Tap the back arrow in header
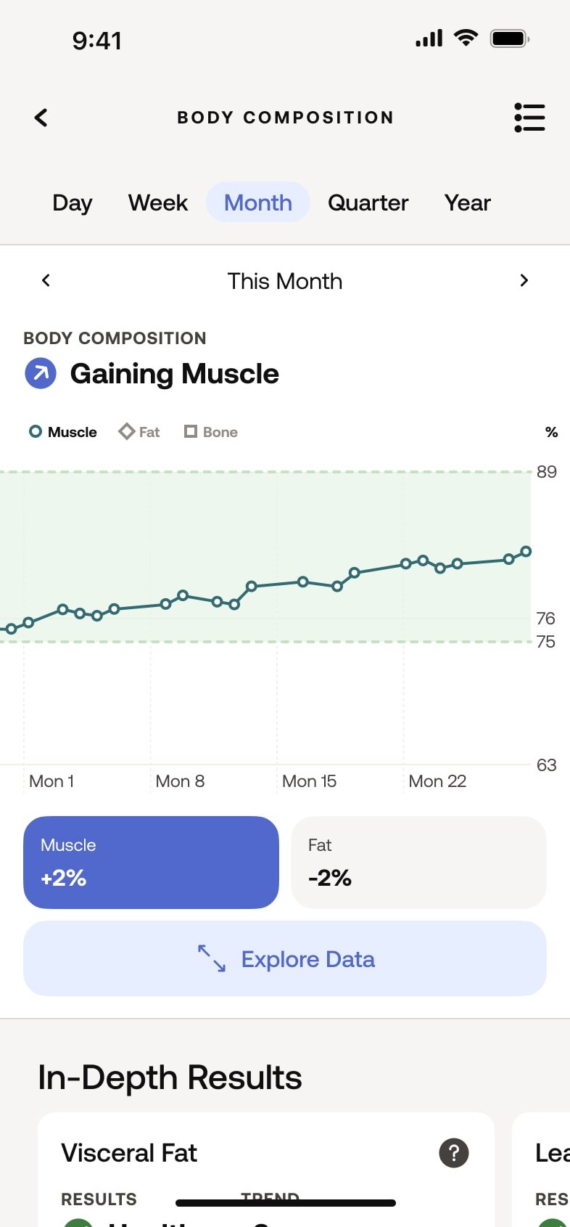 click(x=41, y=118)
